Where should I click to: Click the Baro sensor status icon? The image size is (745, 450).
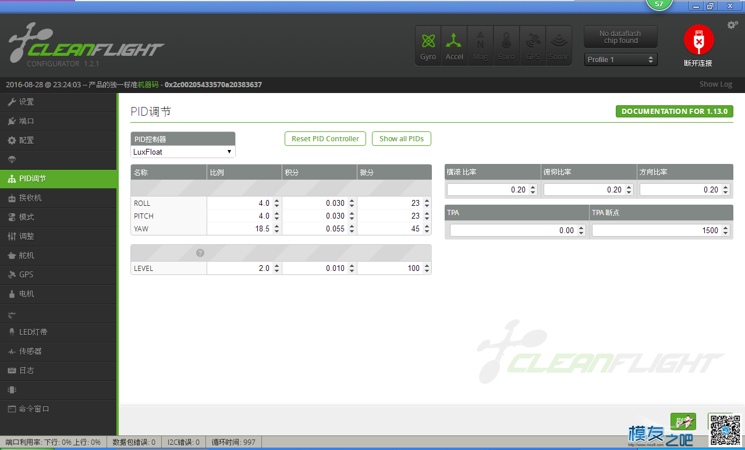[506, 45]
